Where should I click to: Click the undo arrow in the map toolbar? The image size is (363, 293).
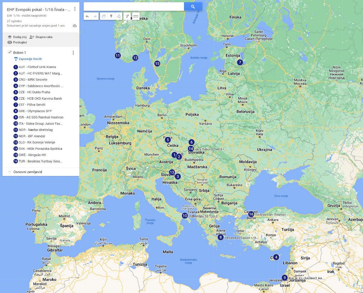point(87,16)
